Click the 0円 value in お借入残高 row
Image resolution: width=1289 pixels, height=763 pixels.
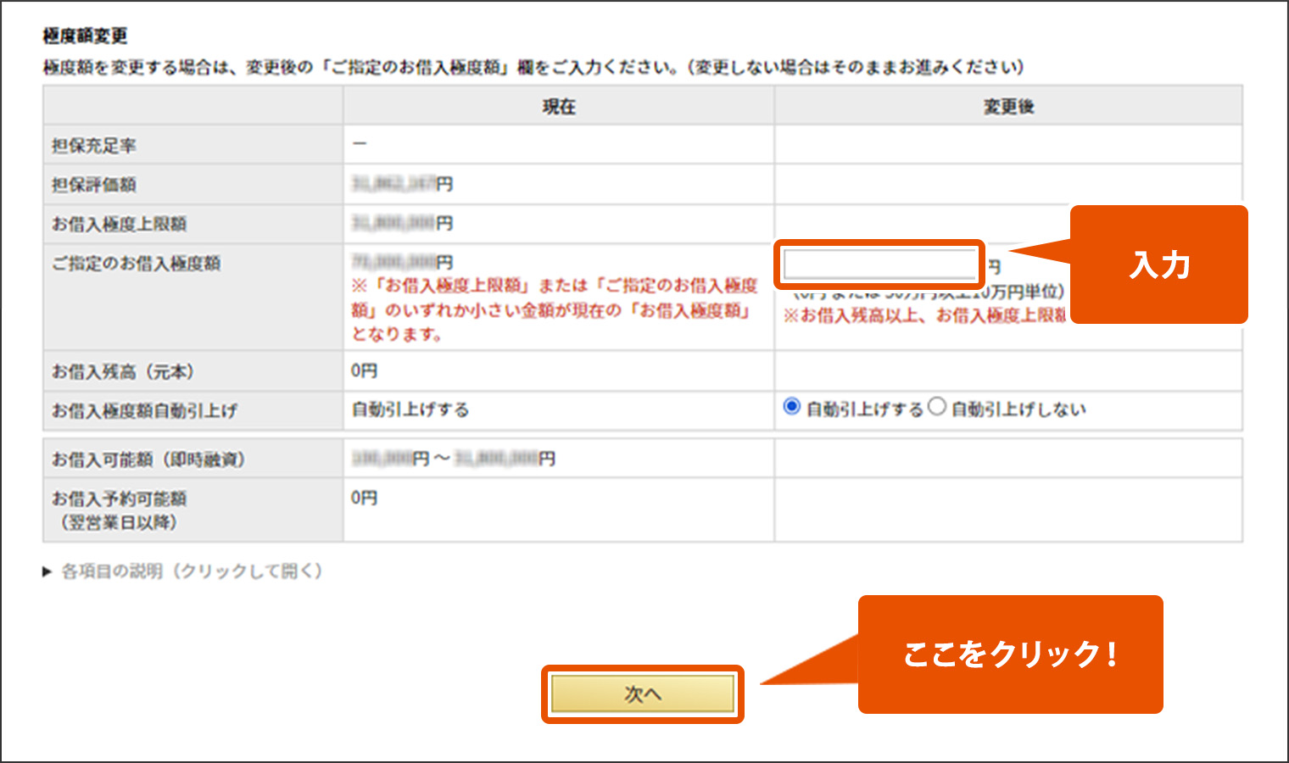coord(365,371)
